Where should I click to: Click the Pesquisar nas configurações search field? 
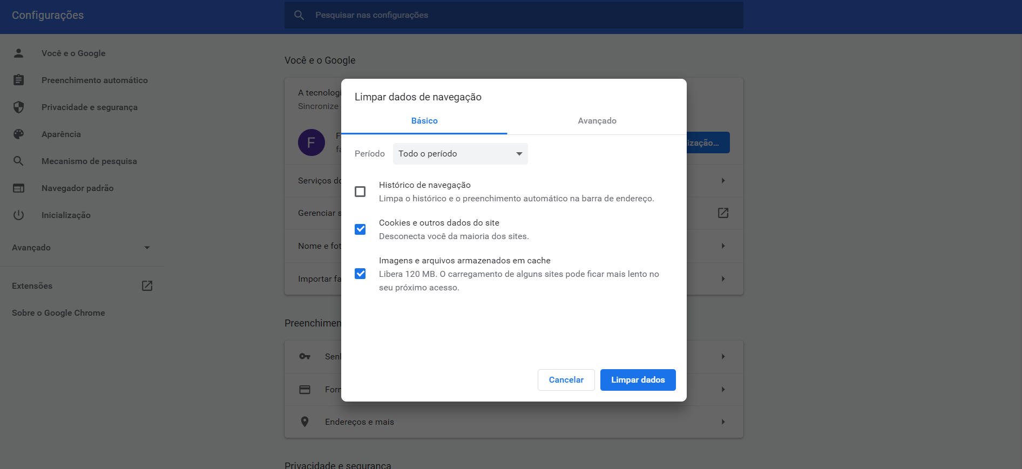(513, 15)
